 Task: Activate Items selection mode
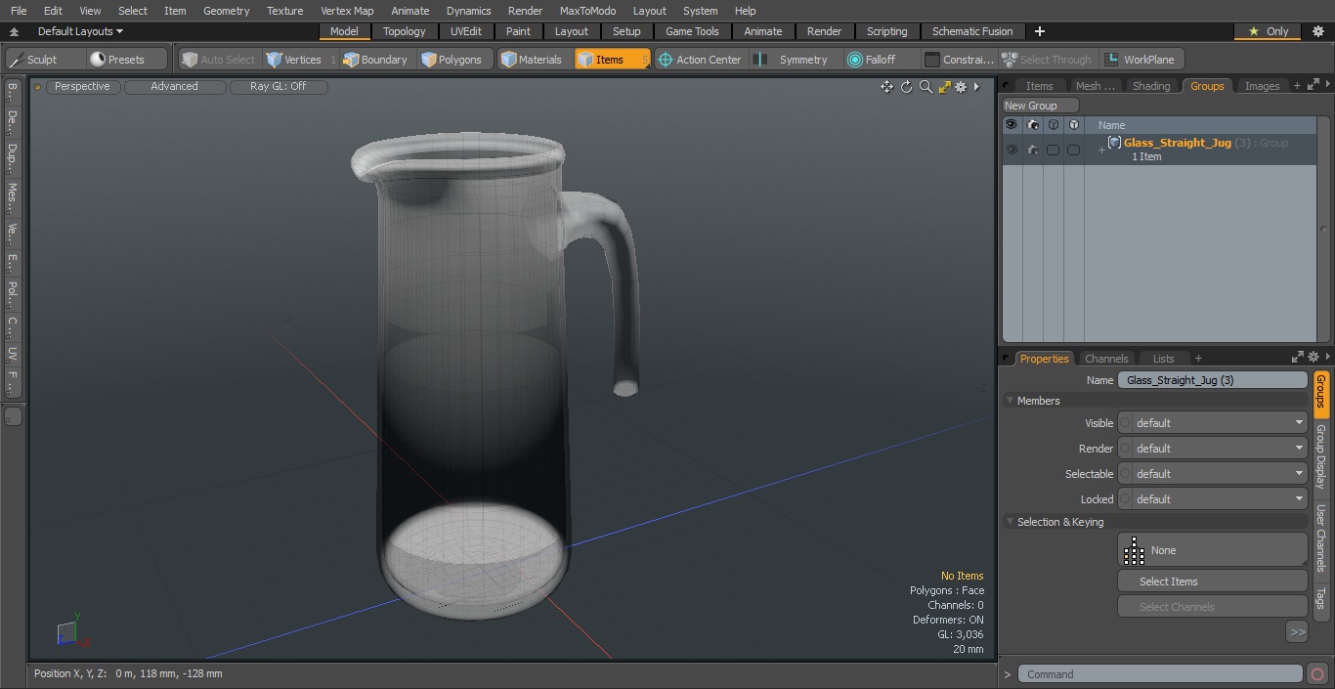612,60
